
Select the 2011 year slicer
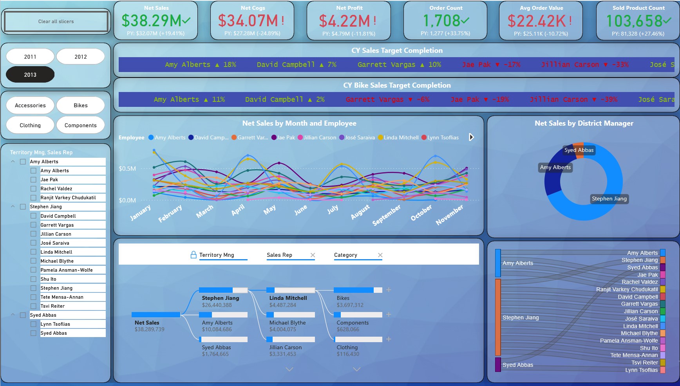click(x=30, y=56)
